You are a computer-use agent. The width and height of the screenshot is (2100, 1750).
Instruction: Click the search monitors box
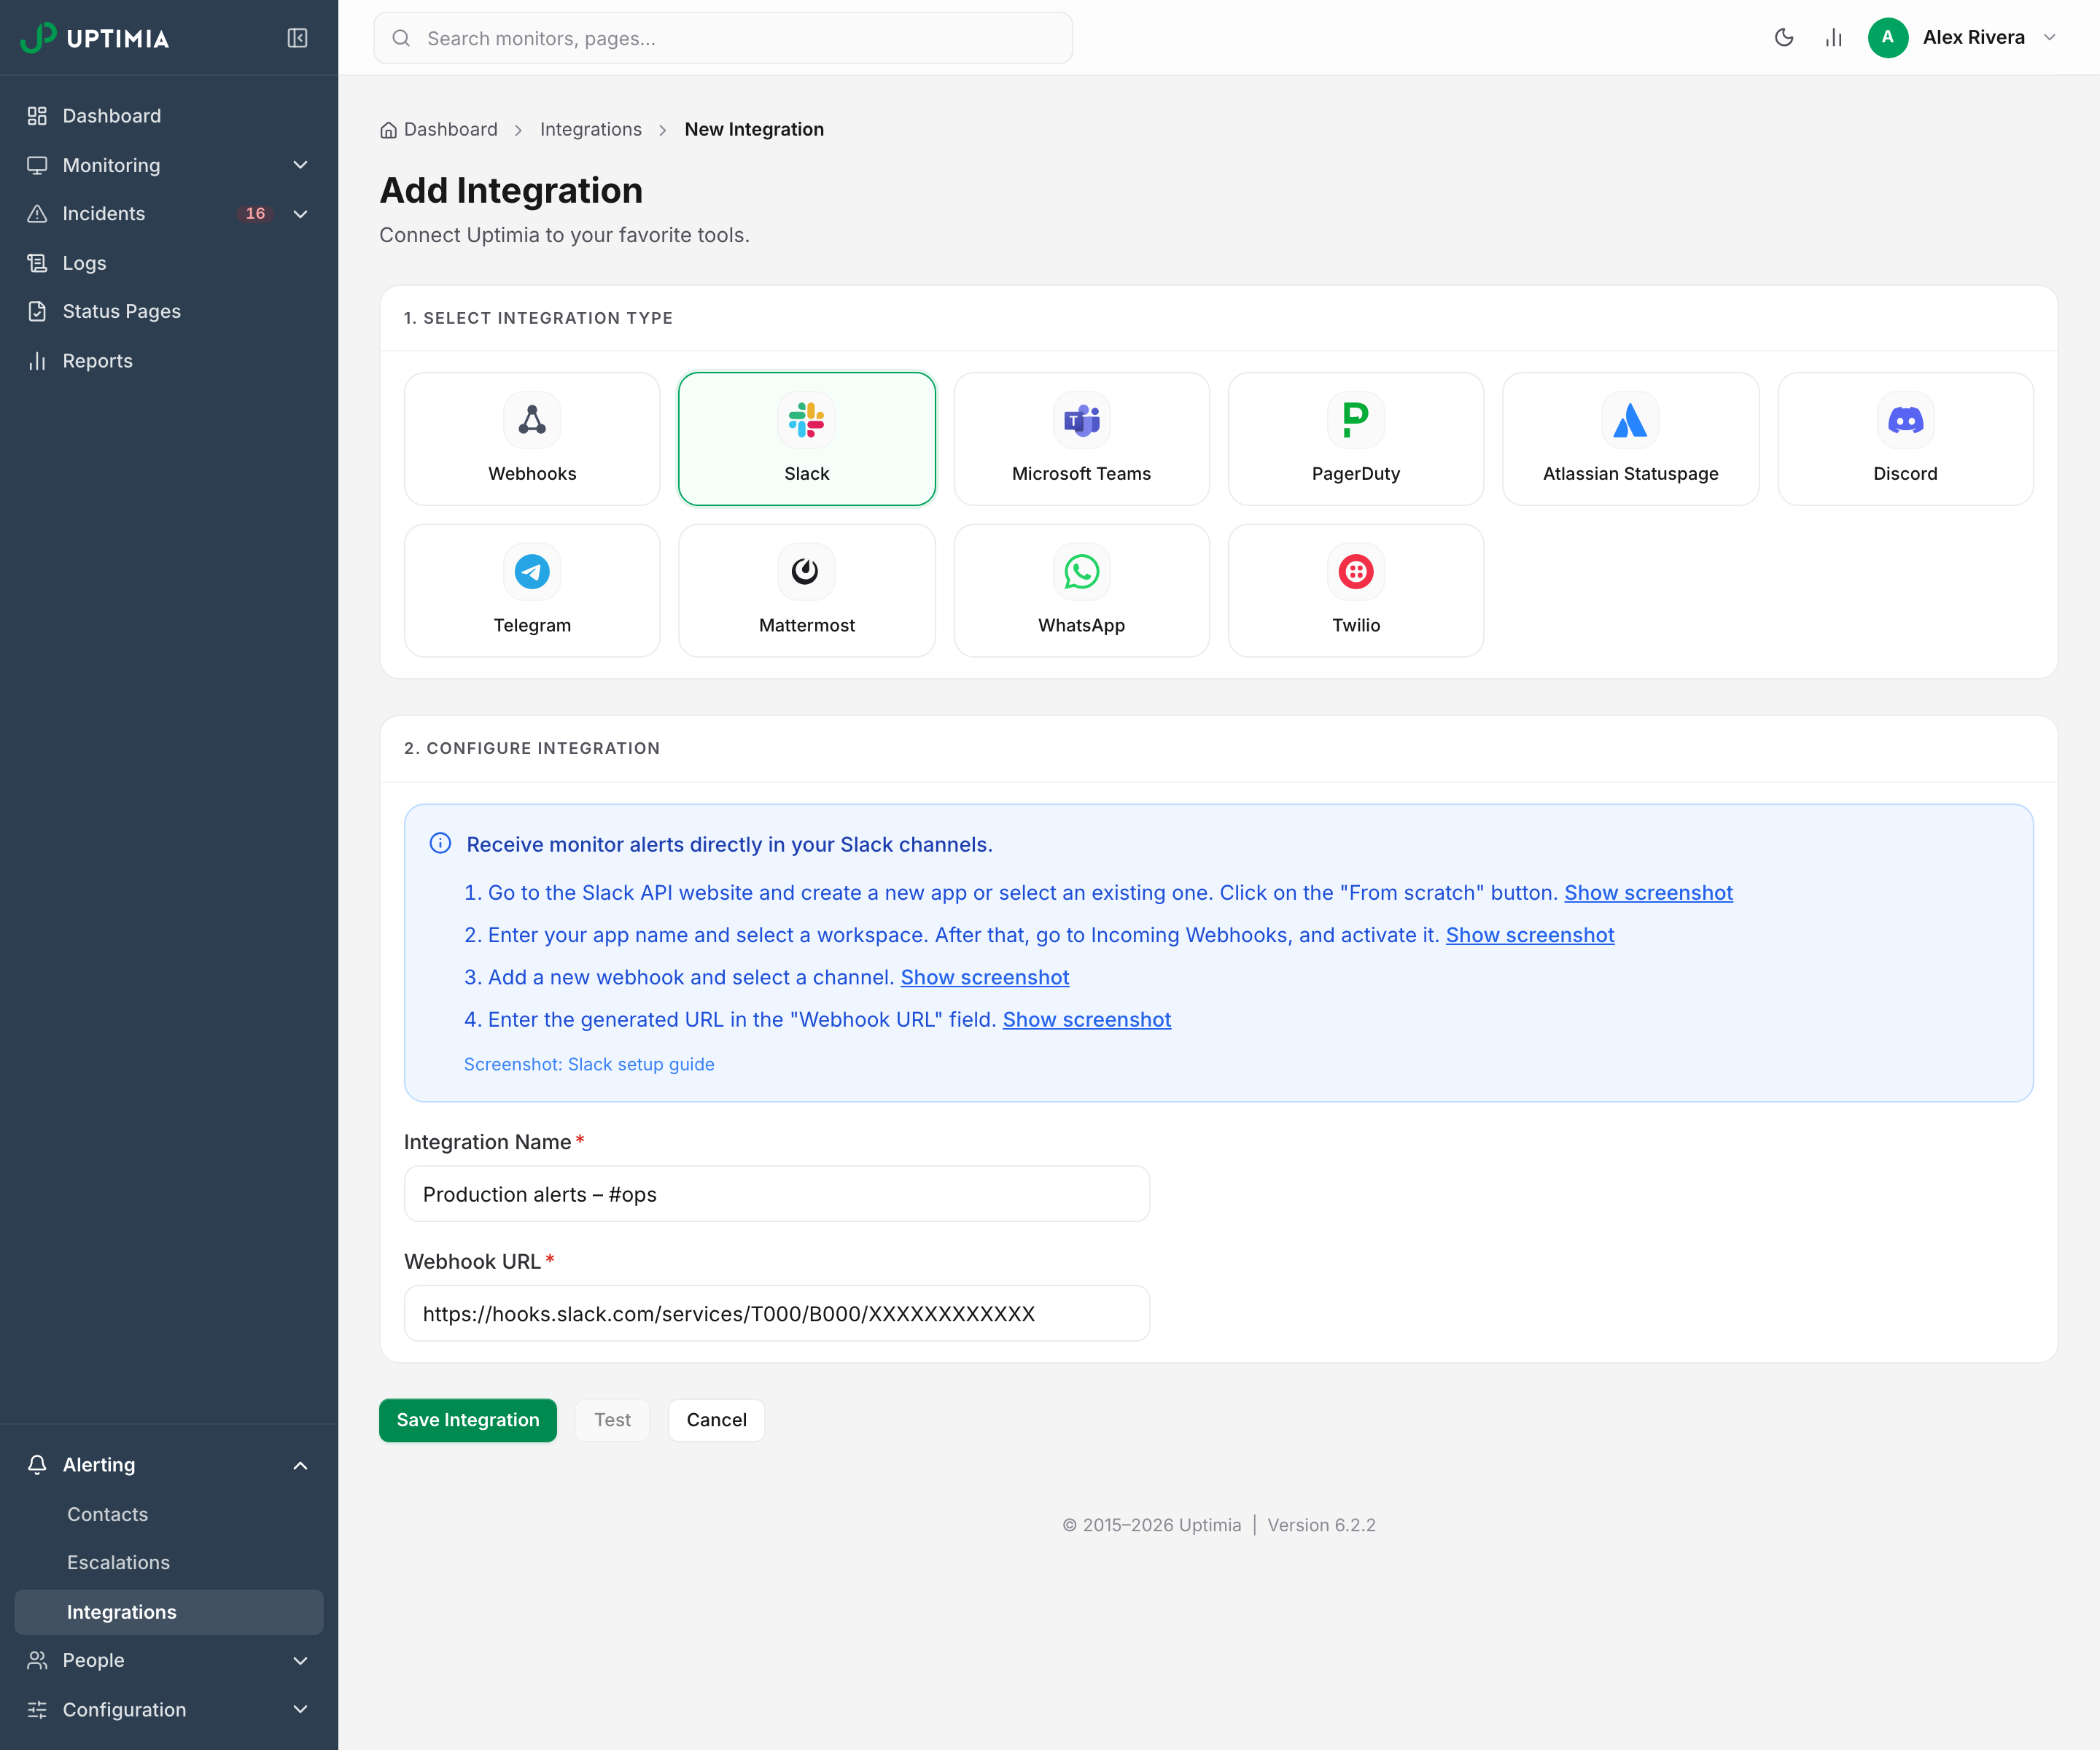pyautogui.click(x=723, y=38)
